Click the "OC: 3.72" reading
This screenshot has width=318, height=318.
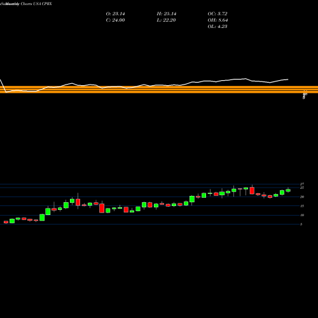pyautogui.click(x=218, y=14)
